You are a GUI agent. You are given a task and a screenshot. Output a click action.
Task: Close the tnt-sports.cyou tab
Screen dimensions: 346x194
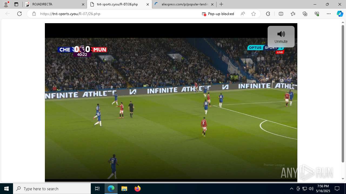pyautogui.click(x=148, y=4)
